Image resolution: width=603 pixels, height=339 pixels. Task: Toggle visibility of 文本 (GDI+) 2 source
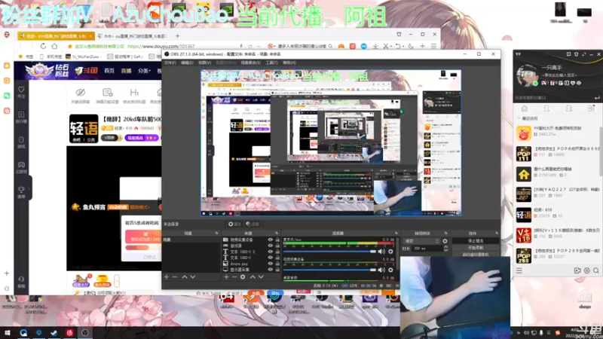(271, 252)
